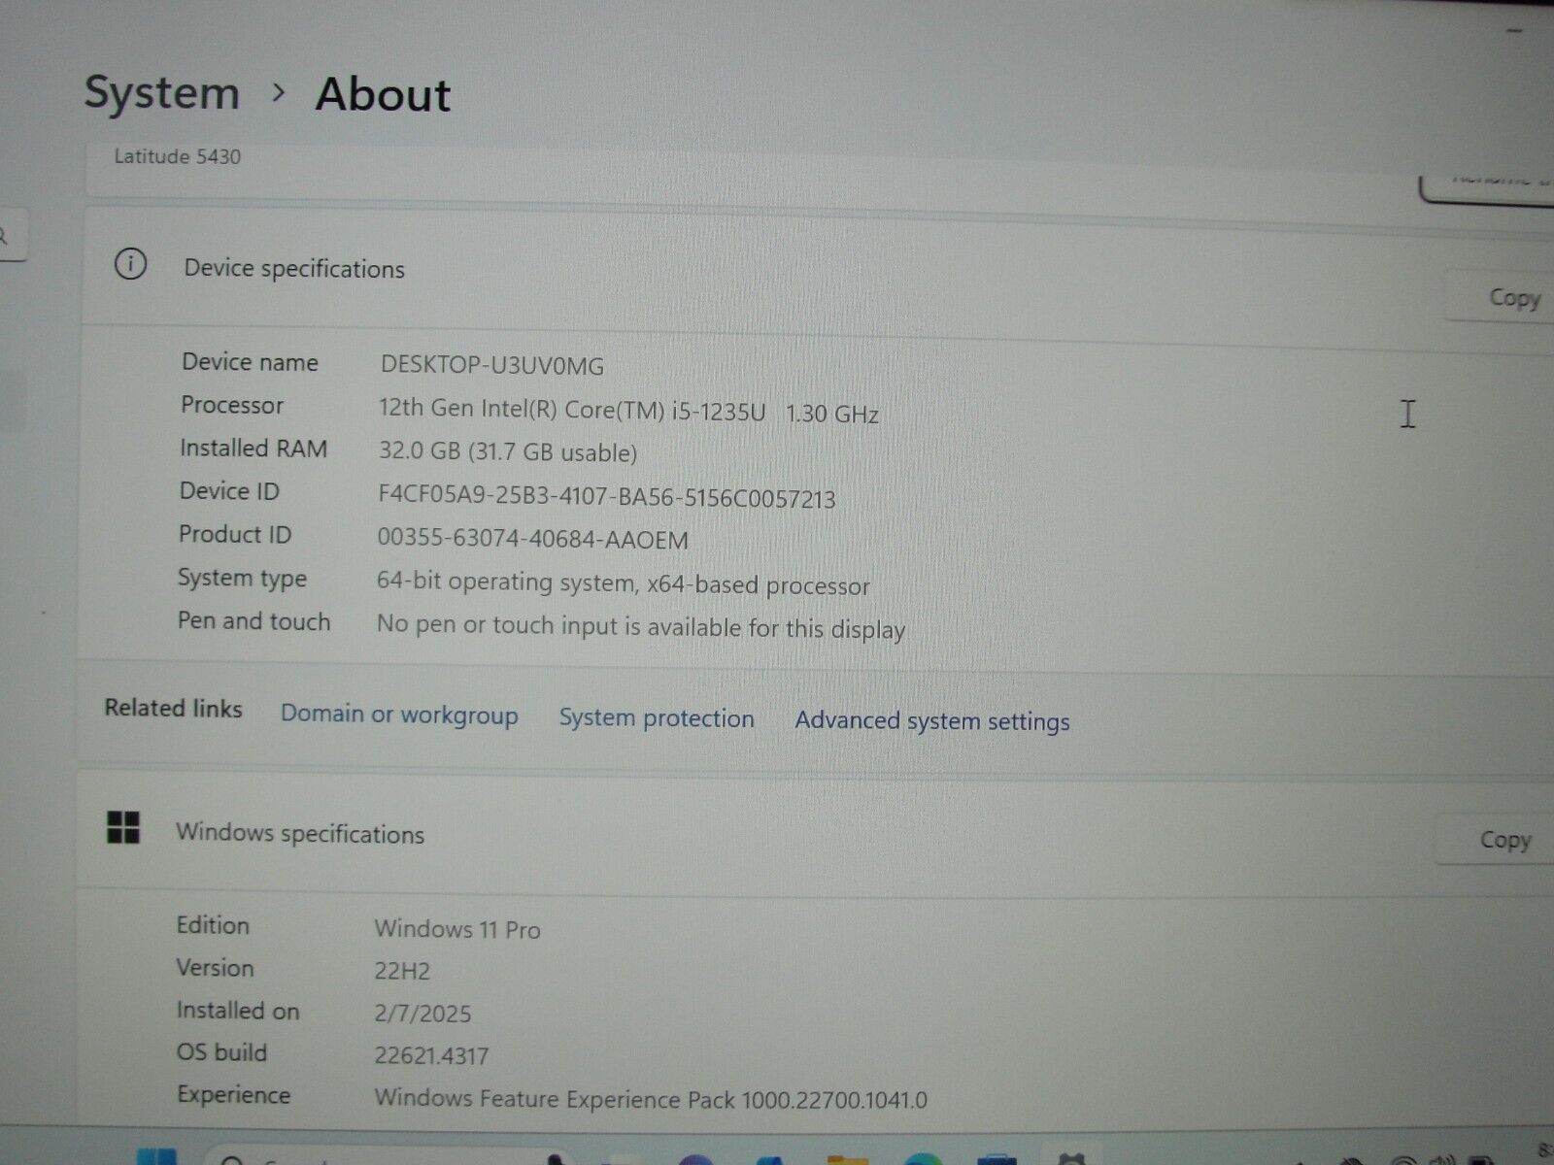Click the About breadcrumb title

(383, 95)
